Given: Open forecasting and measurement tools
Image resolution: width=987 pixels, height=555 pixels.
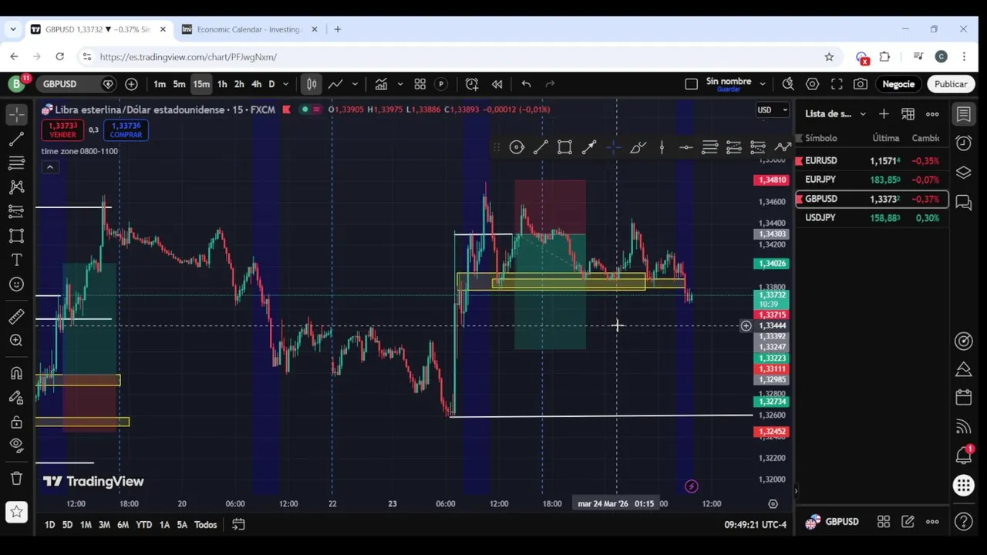Looking at the screenshot, I should coord(16,211).
